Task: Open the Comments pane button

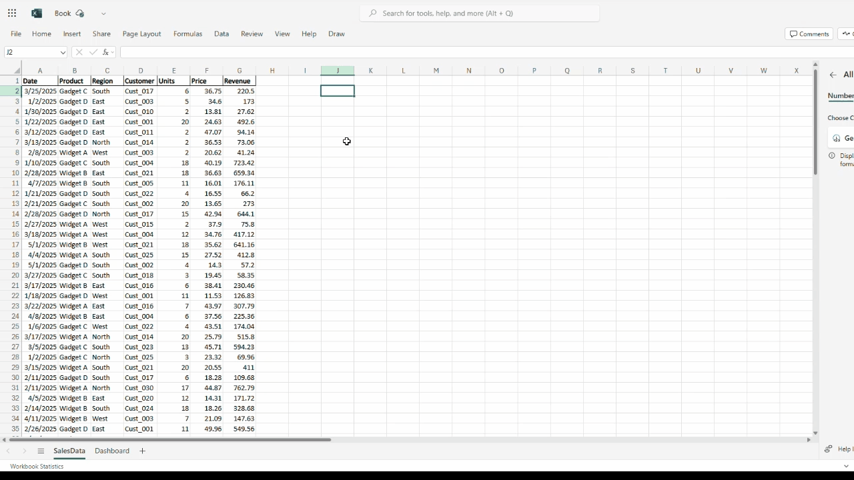Action: (x=809, y=34)
